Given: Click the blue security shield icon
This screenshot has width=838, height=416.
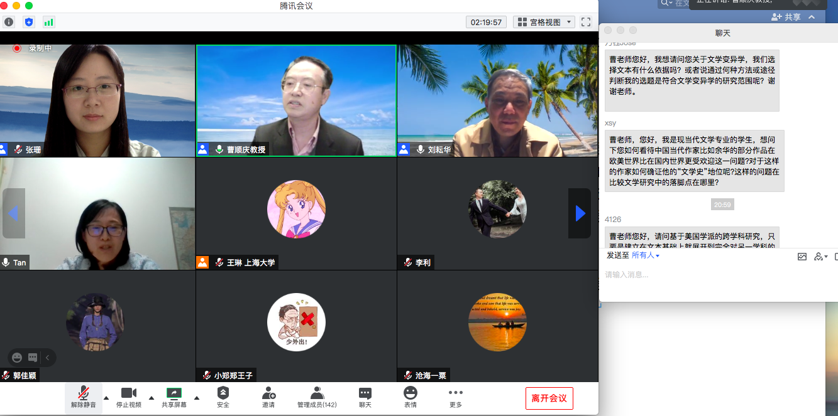Looking at the screenshot, I should (28, 22).
